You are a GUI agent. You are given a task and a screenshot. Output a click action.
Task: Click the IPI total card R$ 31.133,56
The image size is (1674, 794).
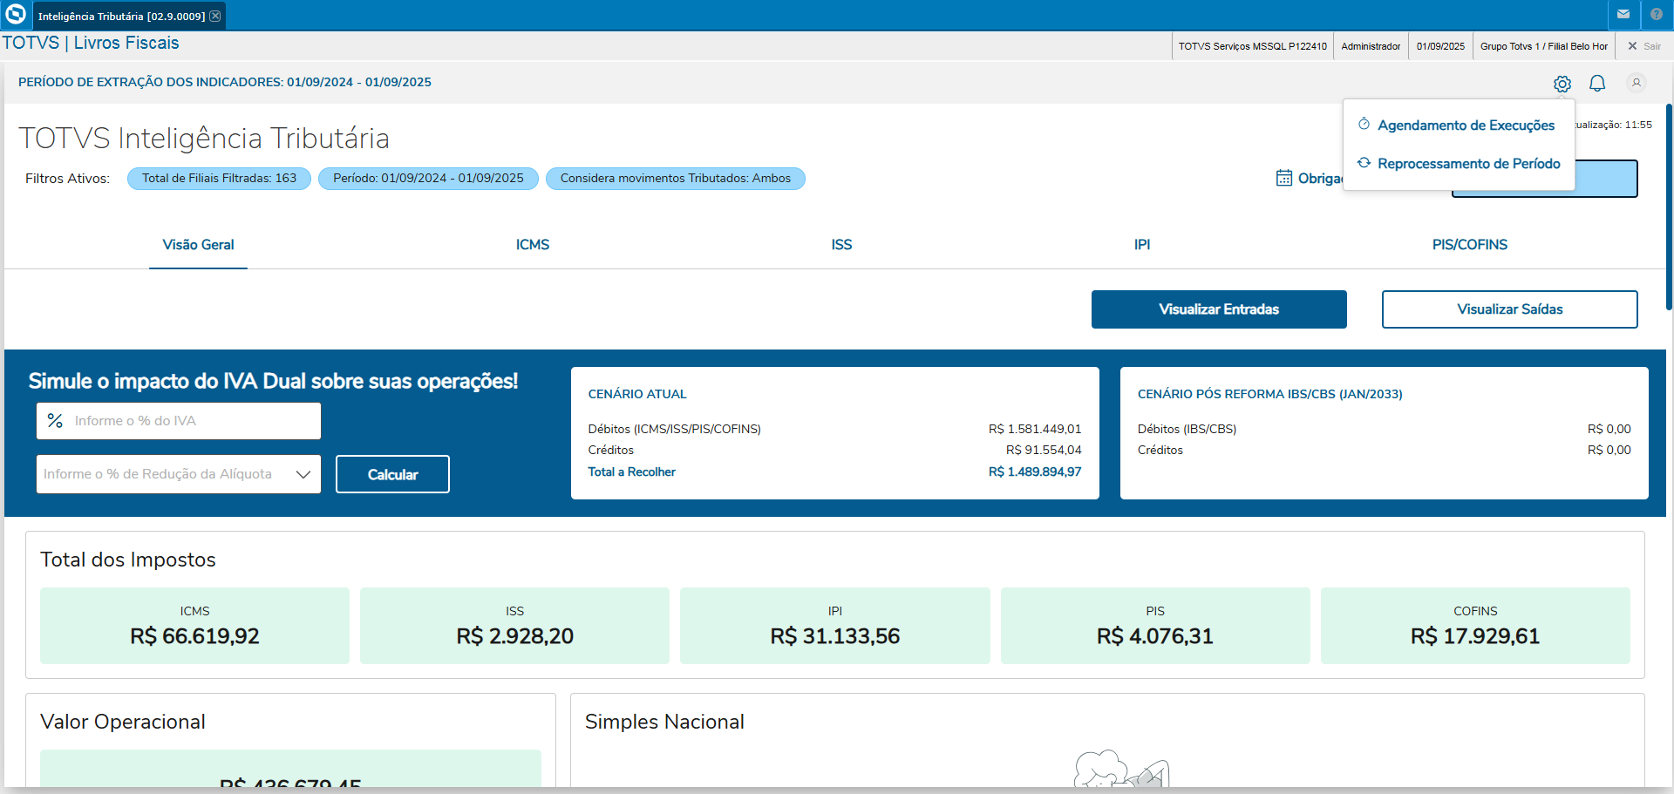835,626
